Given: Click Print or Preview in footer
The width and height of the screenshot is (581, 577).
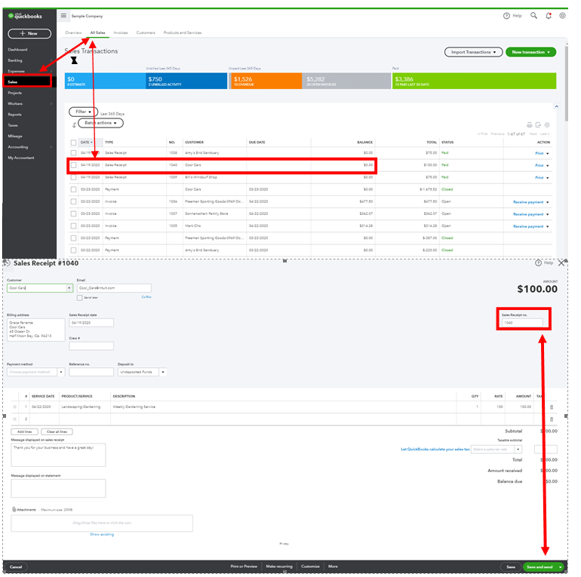Looking at the screenshot, I should (244, 566).
